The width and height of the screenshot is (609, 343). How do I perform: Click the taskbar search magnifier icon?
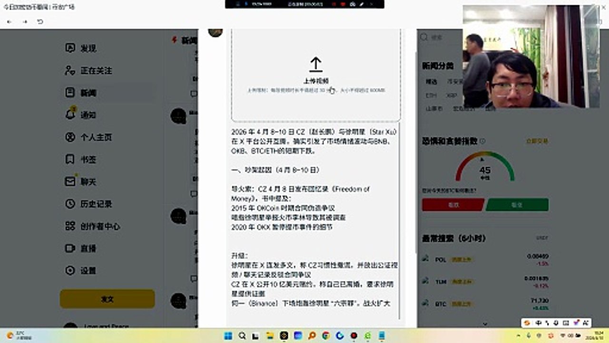[242, 335]
